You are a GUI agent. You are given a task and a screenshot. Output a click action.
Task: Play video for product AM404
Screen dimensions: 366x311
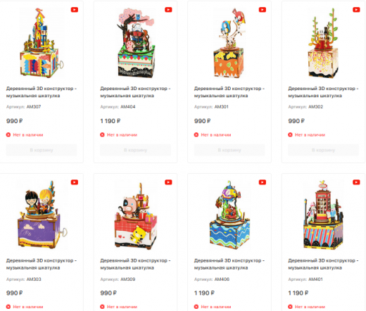click(168, 10)
